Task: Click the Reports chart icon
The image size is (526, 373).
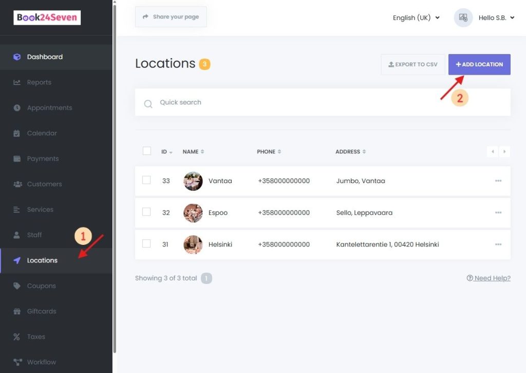Action: point(17,82)
